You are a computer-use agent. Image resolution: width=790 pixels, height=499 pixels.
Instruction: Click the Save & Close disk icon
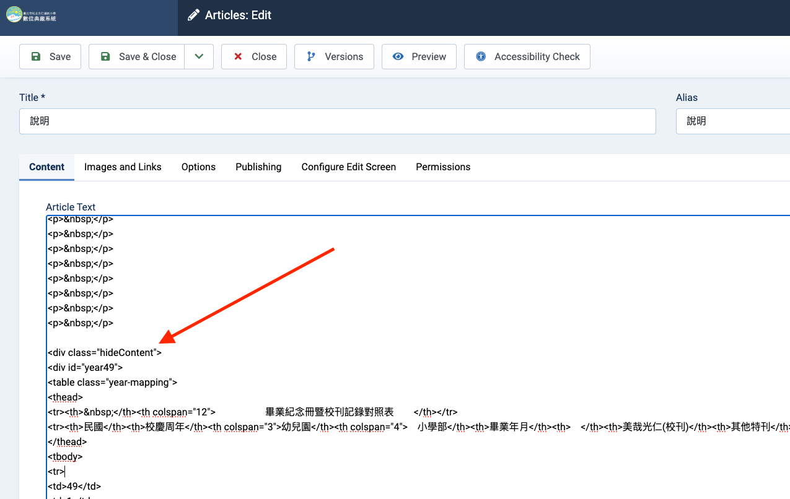105,56
